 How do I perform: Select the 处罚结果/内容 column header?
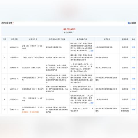82,39
